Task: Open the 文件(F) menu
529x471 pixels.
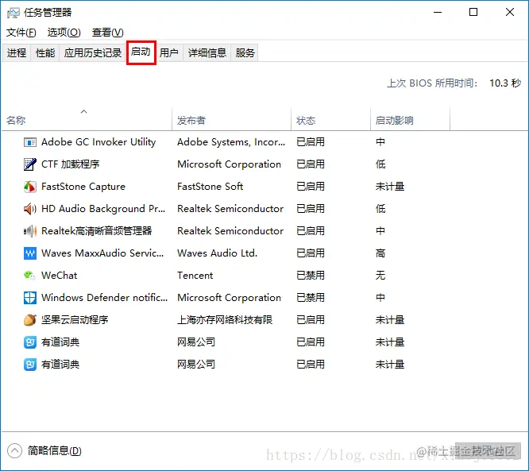Action: coord(21,33)
